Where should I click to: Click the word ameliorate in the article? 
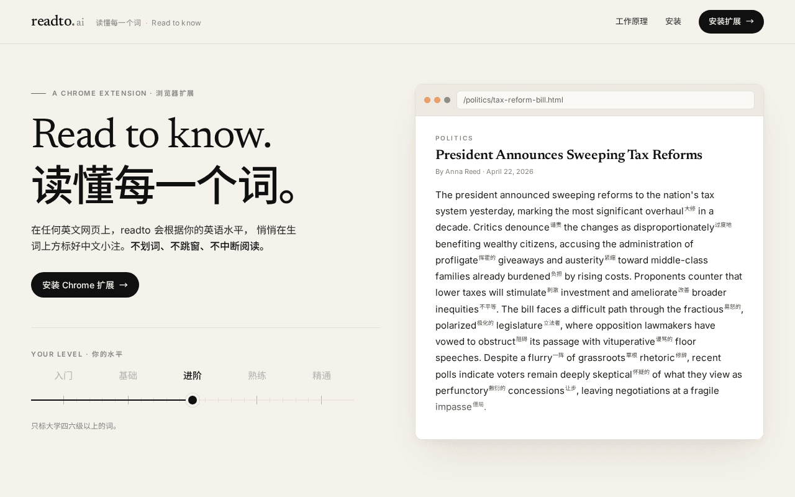654,293
